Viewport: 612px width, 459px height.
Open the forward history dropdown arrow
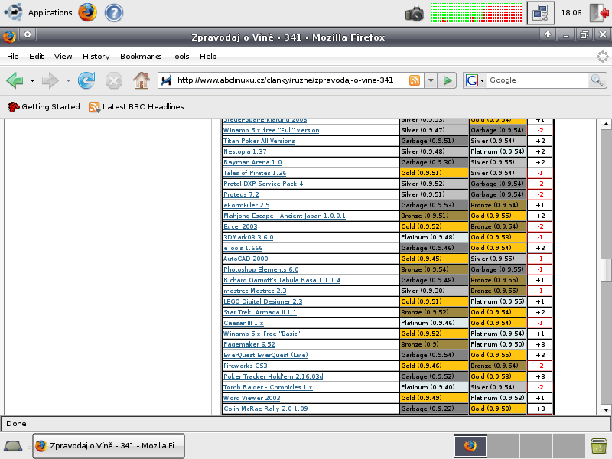coord(68,81)
